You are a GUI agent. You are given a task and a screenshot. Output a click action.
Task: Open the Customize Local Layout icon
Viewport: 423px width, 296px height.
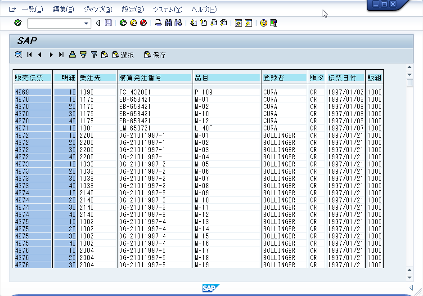coord(273,23)
